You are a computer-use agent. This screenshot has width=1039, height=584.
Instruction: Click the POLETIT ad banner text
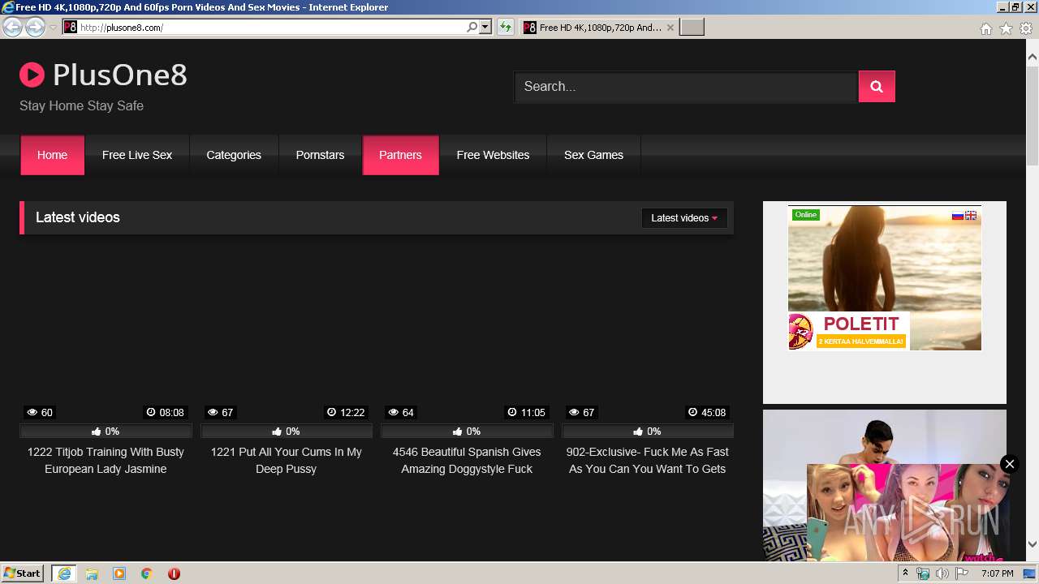click(x=861, y=324)
